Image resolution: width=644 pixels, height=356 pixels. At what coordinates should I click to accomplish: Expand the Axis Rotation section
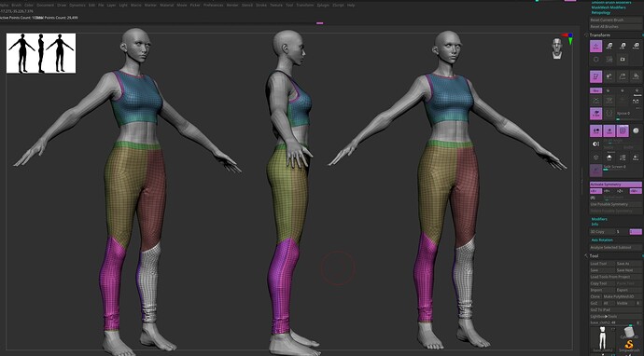point(602,240)
